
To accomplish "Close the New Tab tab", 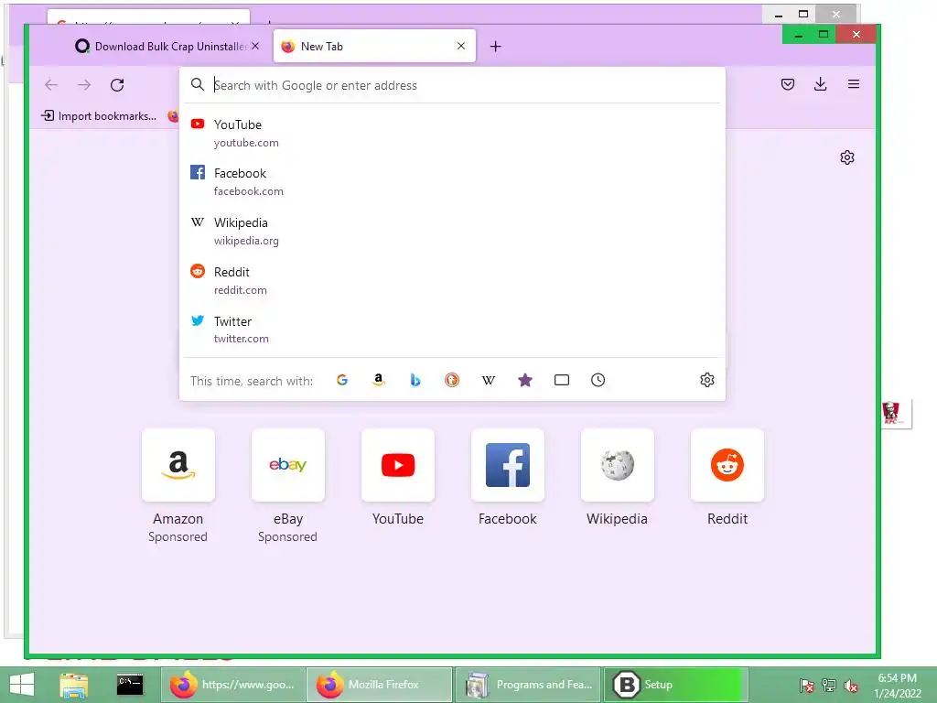I will click(461, 46).
